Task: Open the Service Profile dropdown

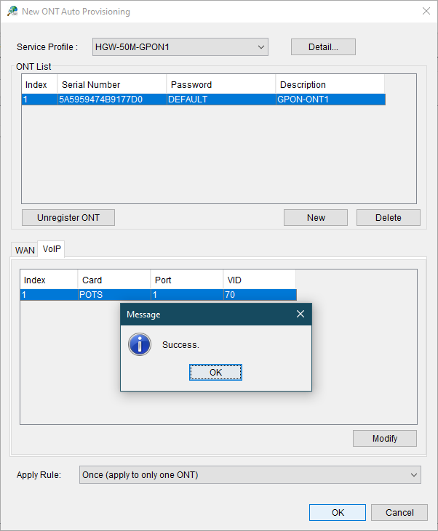Action: 180,47
